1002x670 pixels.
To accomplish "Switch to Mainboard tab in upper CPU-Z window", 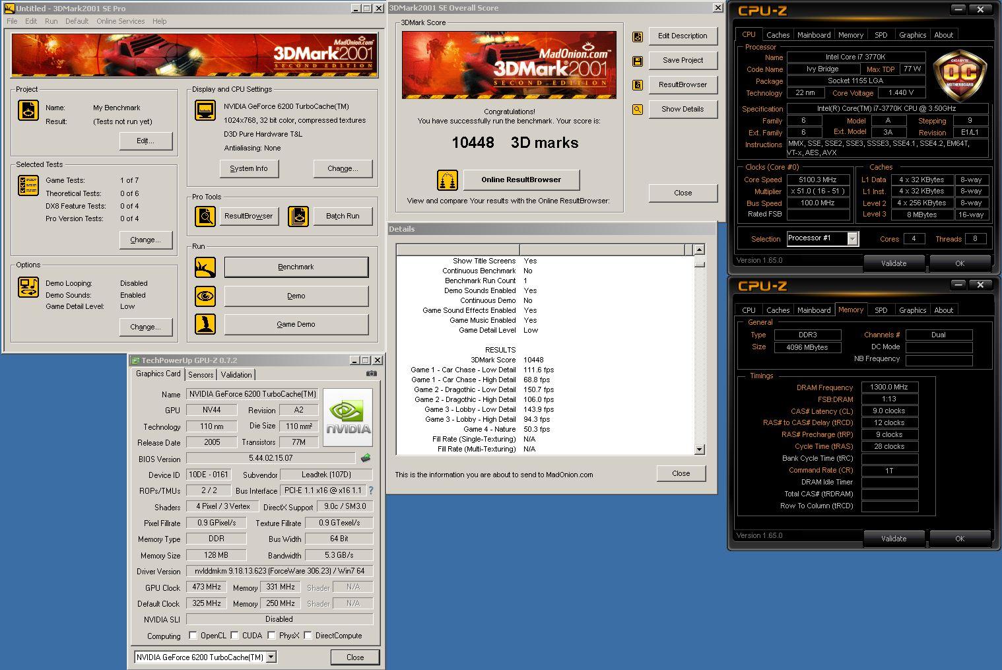I will coord(814,35).
